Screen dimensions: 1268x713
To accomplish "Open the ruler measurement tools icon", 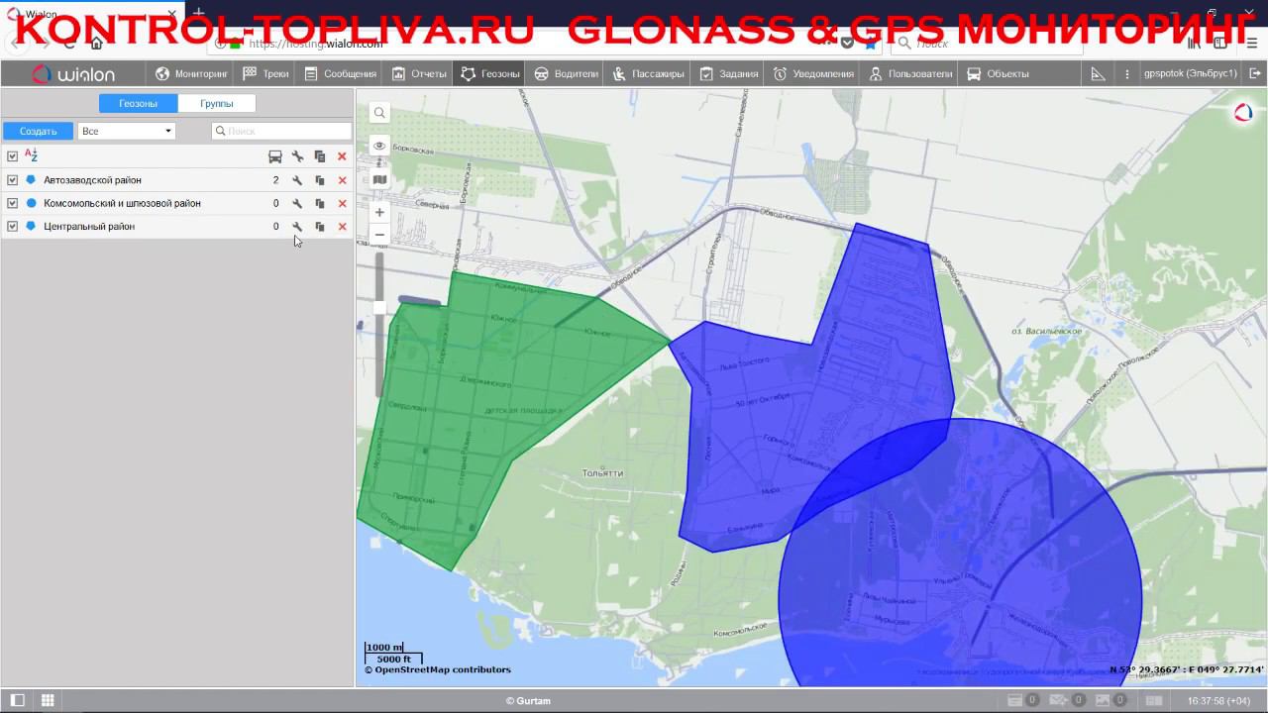I will 1098,73.
